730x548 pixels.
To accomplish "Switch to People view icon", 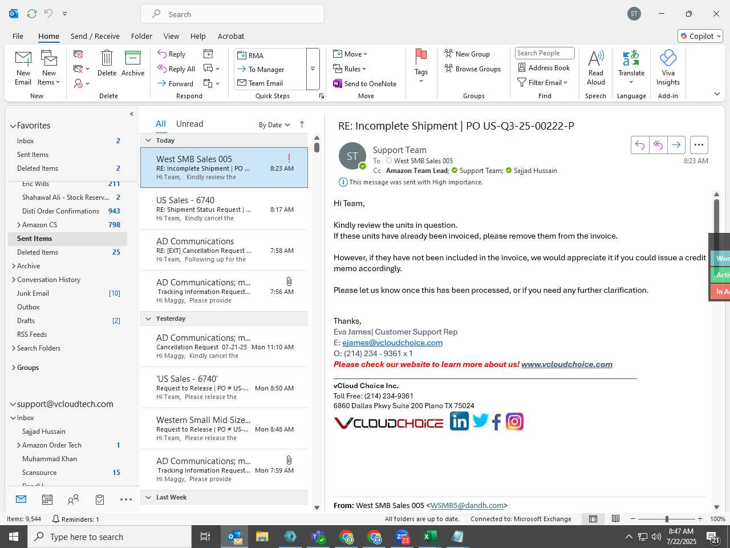I will pos(73,499).
